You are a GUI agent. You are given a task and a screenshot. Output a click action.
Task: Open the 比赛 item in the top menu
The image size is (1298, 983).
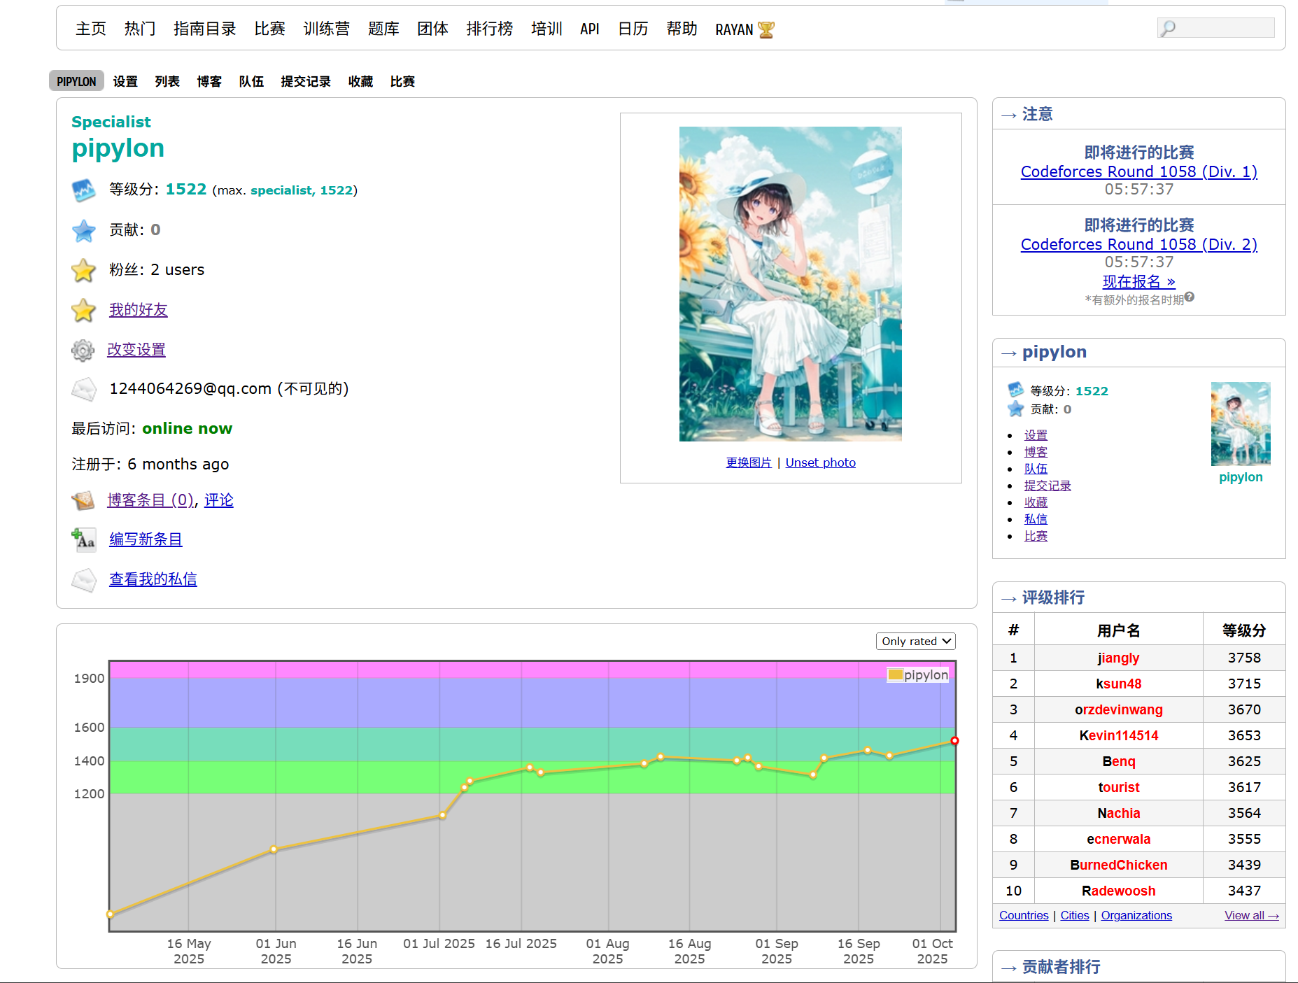[x=270, y=29]
